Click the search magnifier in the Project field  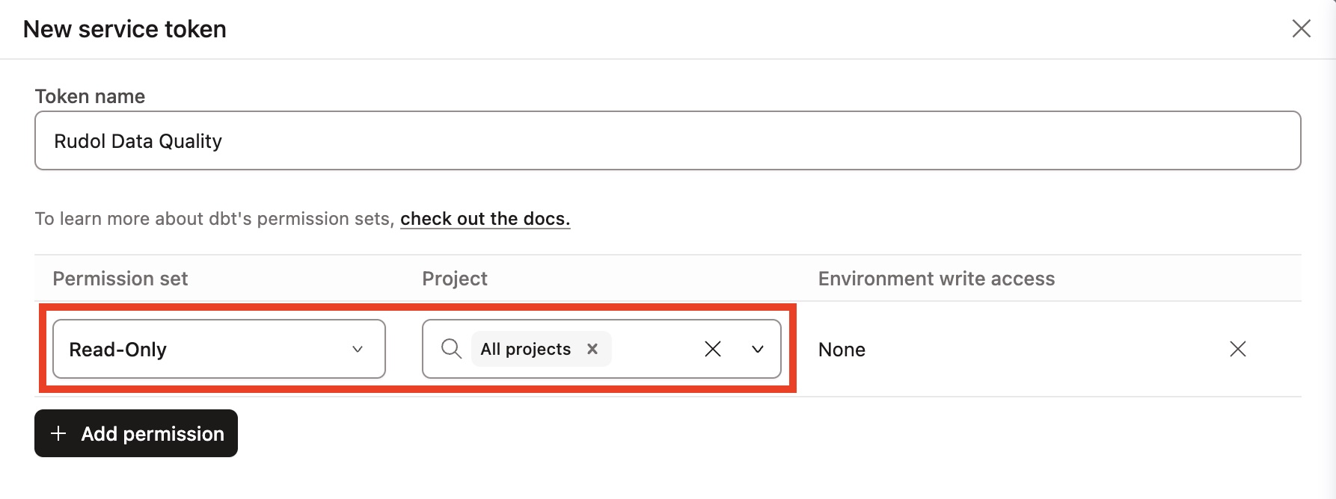click(x=450, y=349)
